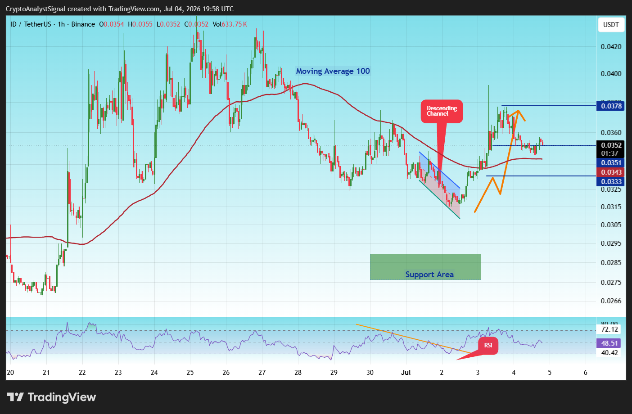632x414 pixels.
Task: Click the low value L0.0352
Action: coord(168,24)
